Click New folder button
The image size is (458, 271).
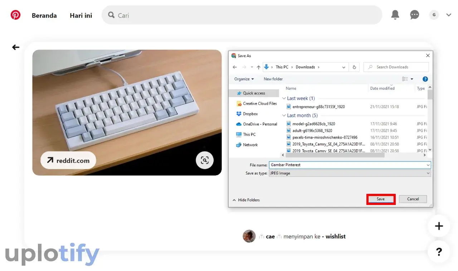point(273,79)
